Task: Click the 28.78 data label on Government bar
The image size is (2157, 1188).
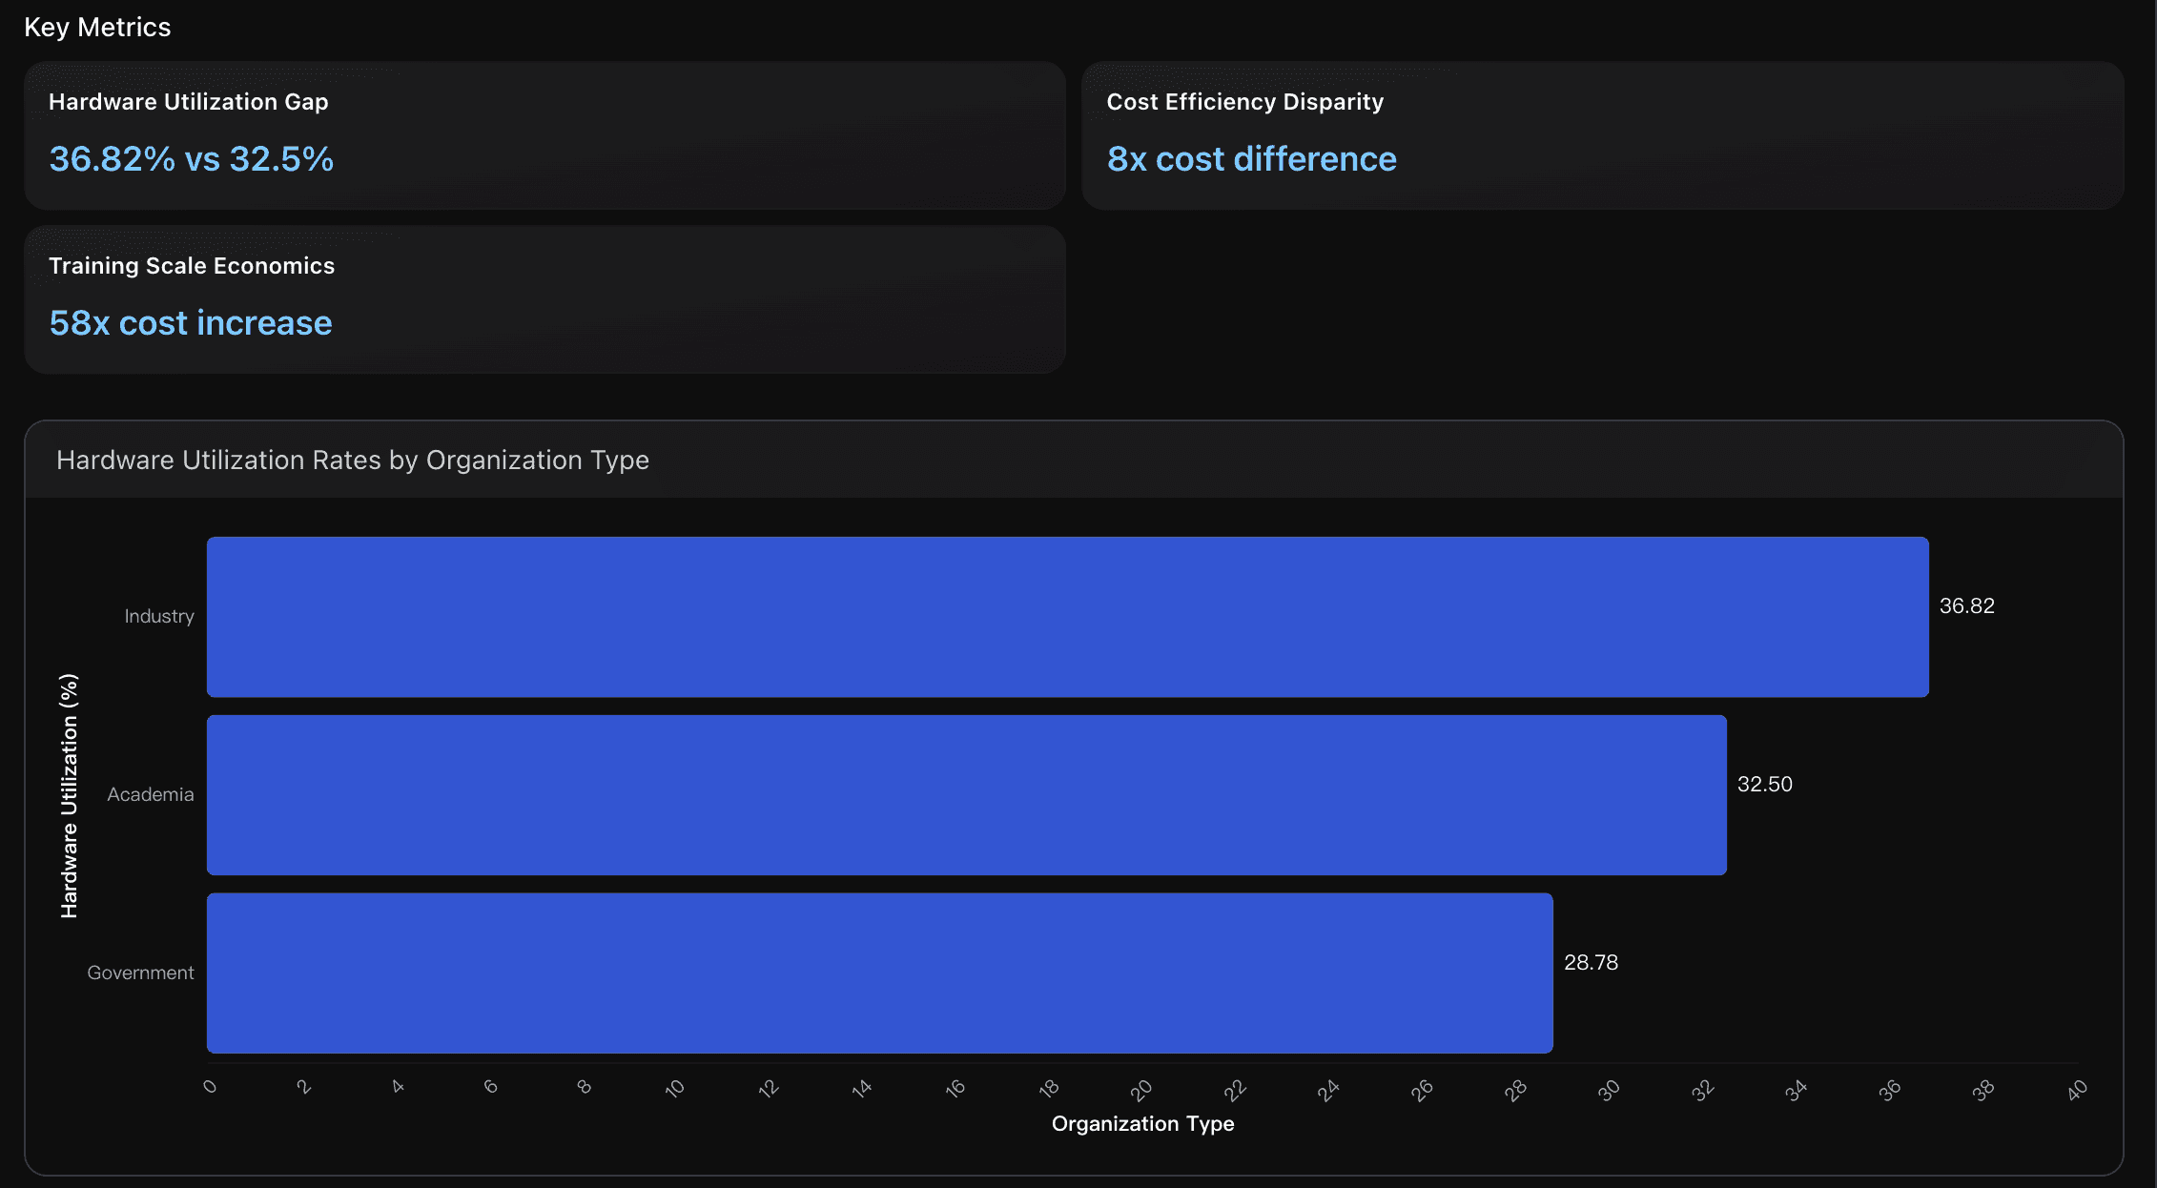Action: (x=1590, y=962)
